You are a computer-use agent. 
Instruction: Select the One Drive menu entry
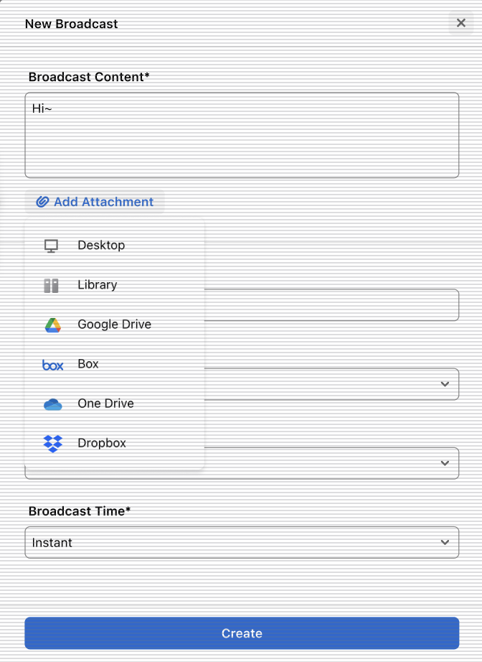(114, 404)
